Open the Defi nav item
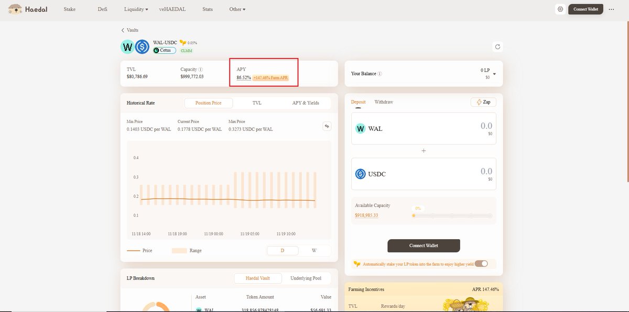 pyautogui.click(x=103, y=9)
